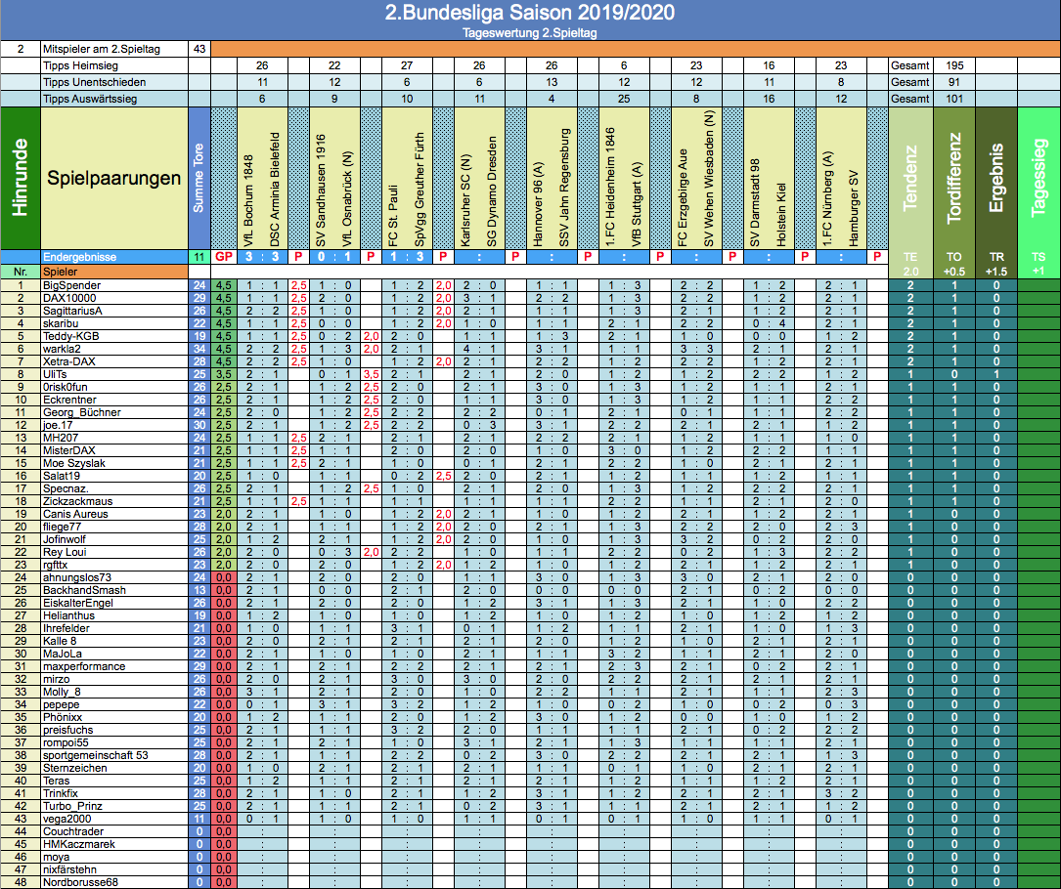Click the "Spielpaarungen" header cell
This screenshot has width=1061, height=889.
click(x=114, y=178)
